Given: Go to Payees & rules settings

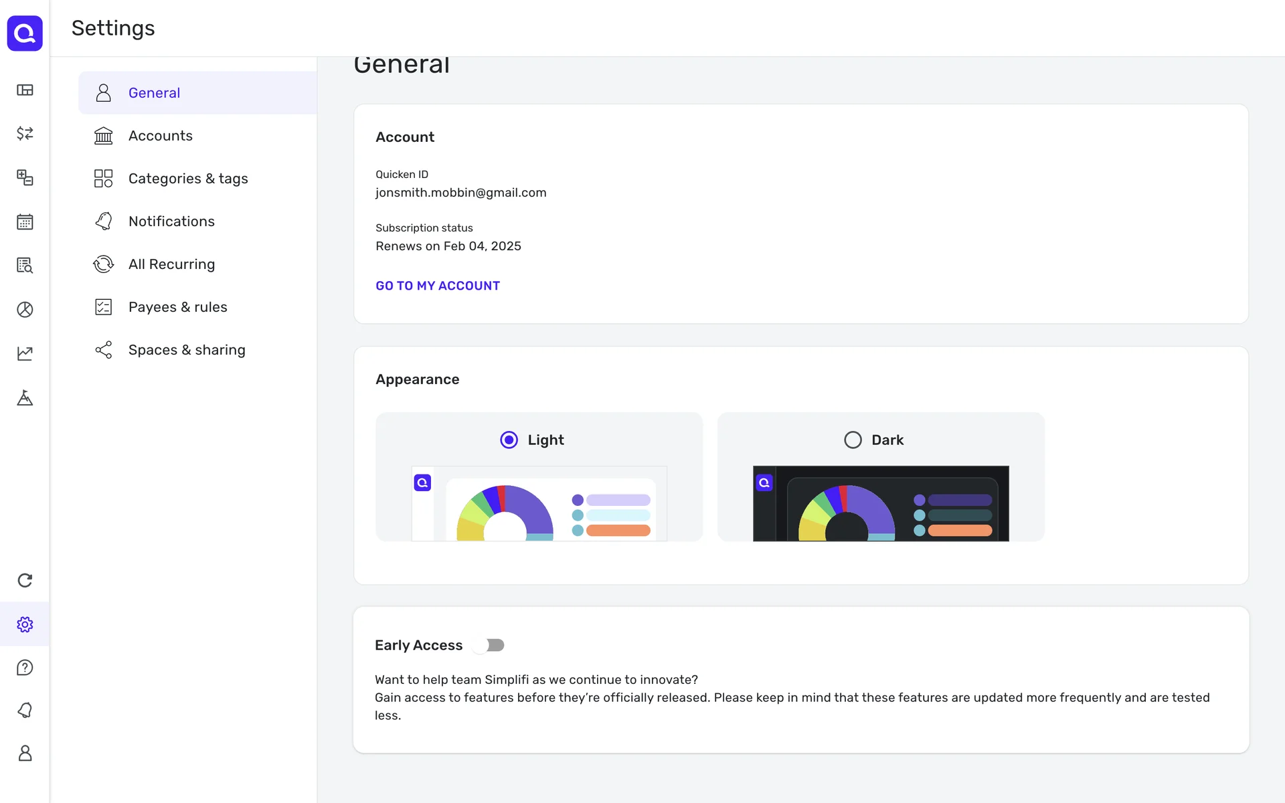Looking at the screenshot, I should [177, 307].
